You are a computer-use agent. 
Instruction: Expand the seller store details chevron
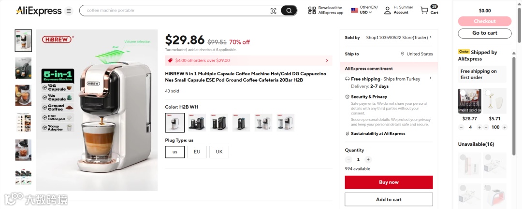click(x=431, y=37)
